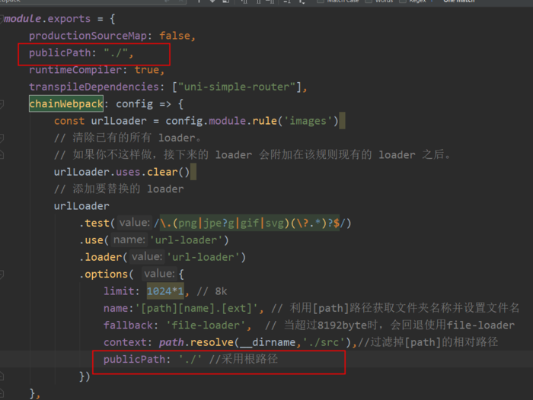Screen dimensions: 533x400
Task: Click the runtimeCompiler key
Action: 75,70
